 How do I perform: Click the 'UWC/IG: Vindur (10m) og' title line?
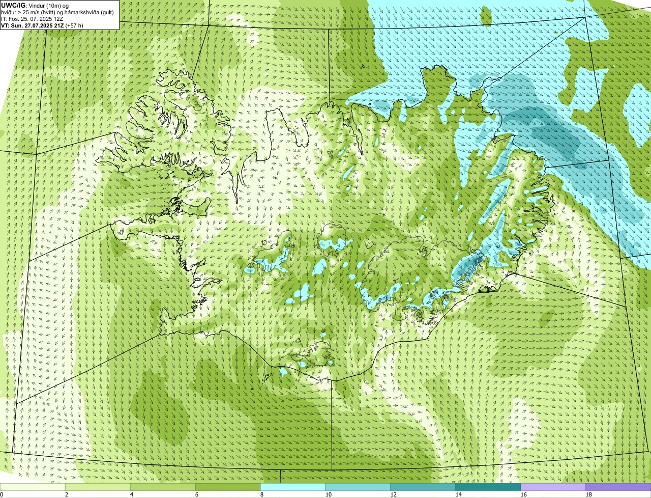35,6
